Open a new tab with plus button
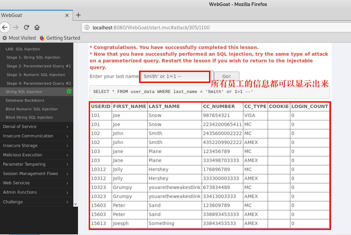This screenshot has width=351, height=235. click(78, 15)
